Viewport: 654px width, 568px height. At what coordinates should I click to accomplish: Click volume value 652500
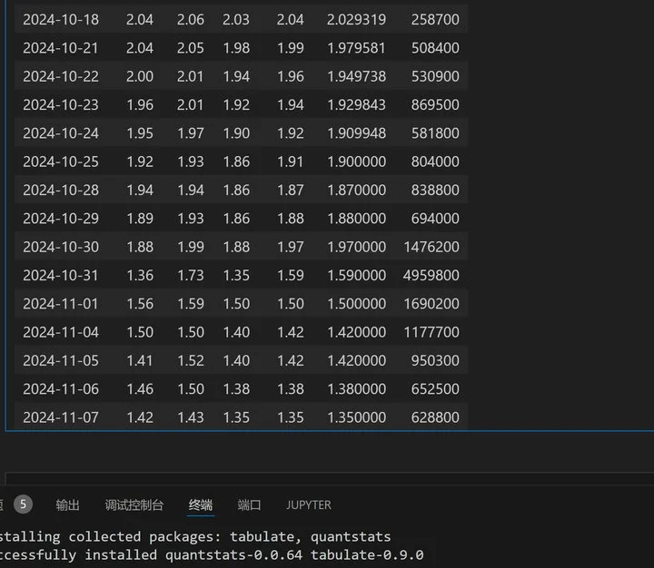point(435,389)
